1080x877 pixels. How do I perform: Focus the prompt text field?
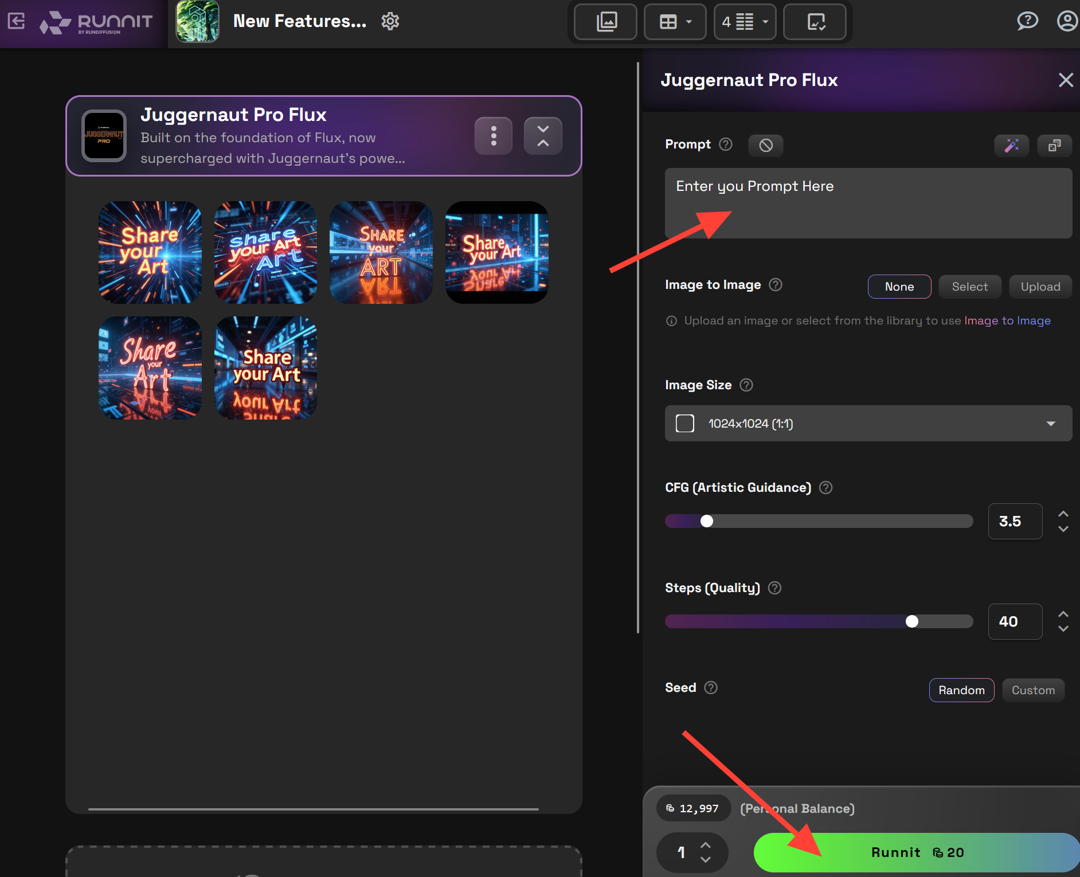(868, 203)
